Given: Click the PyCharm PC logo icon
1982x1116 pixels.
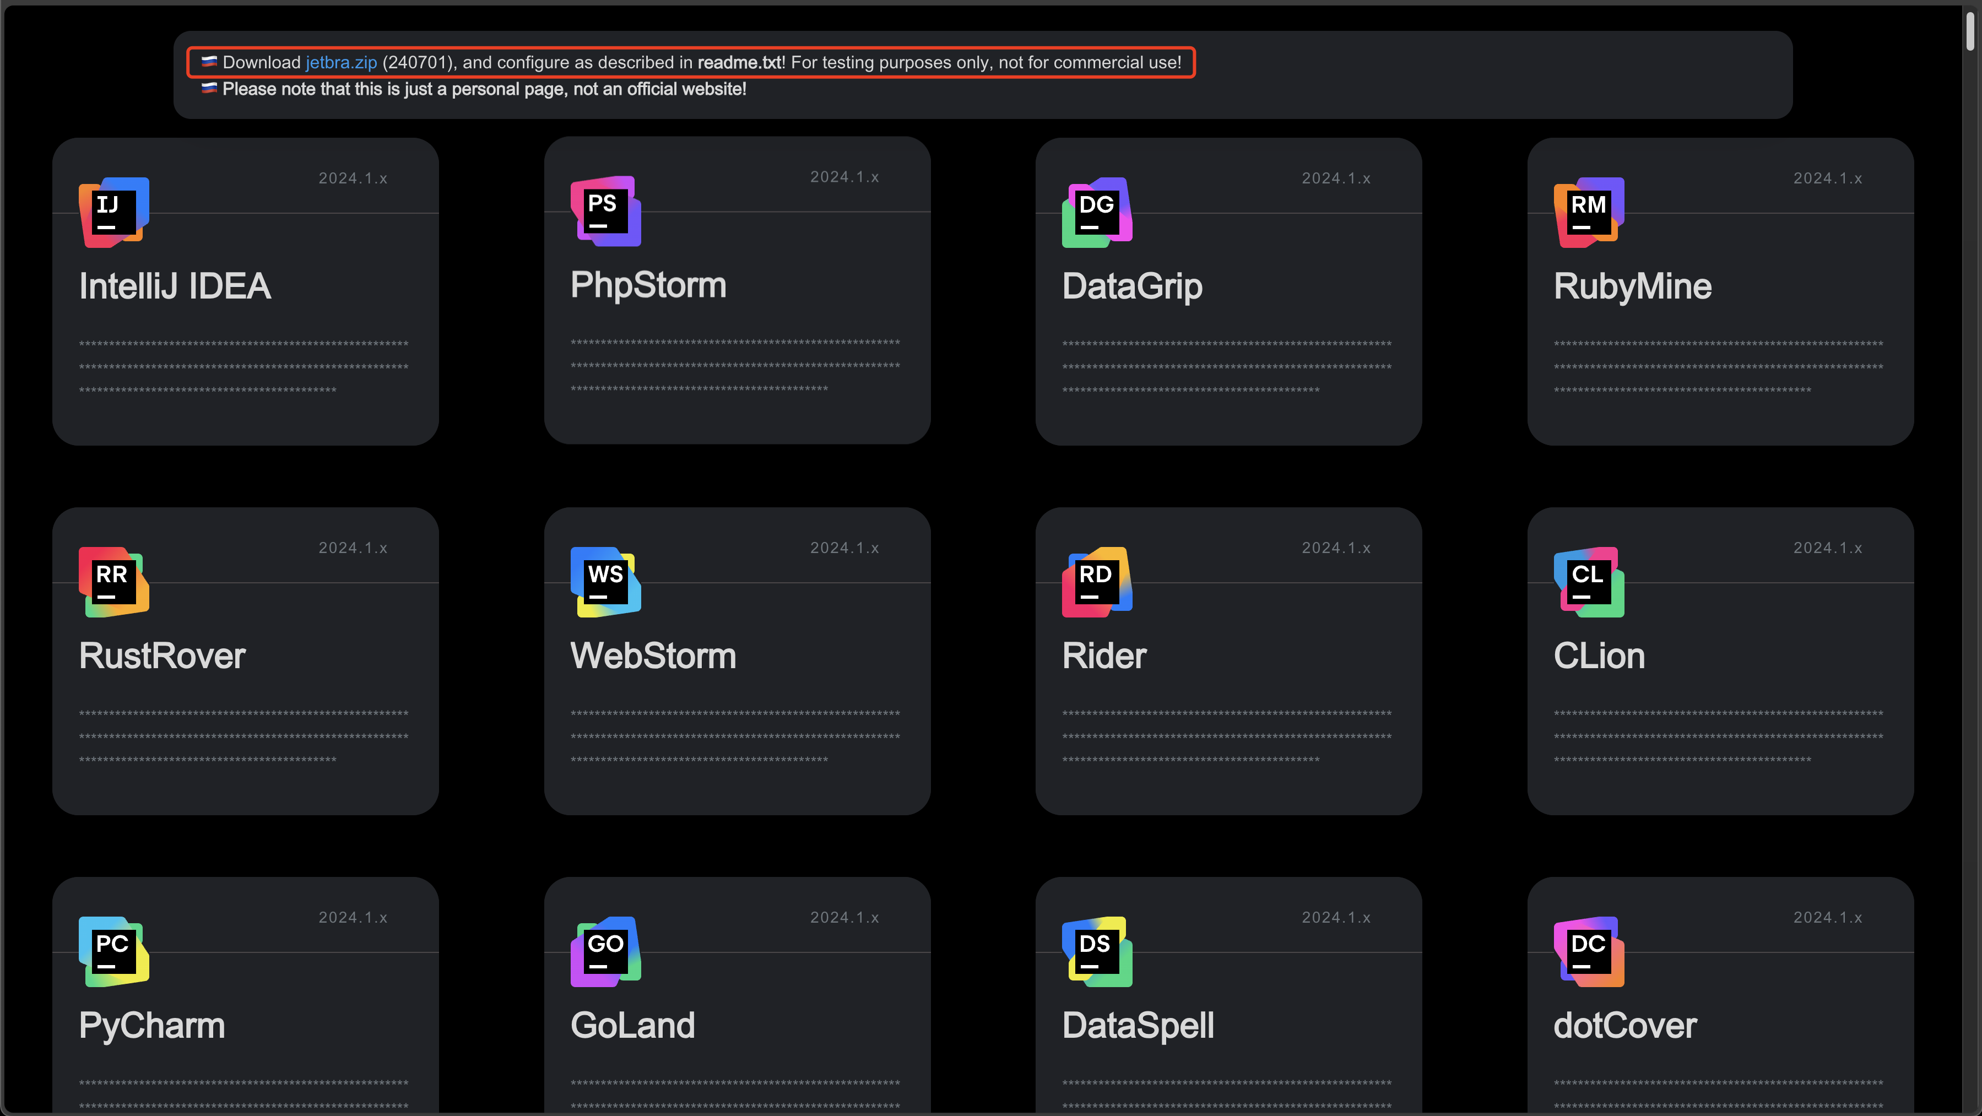Looking at the screenshot, I should (114, 951).
